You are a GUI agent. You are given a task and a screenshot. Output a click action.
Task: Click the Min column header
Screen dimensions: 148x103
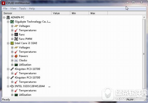[80, 13]
